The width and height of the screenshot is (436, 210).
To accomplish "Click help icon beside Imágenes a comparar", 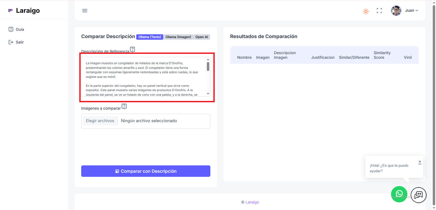I will [124, 106].
